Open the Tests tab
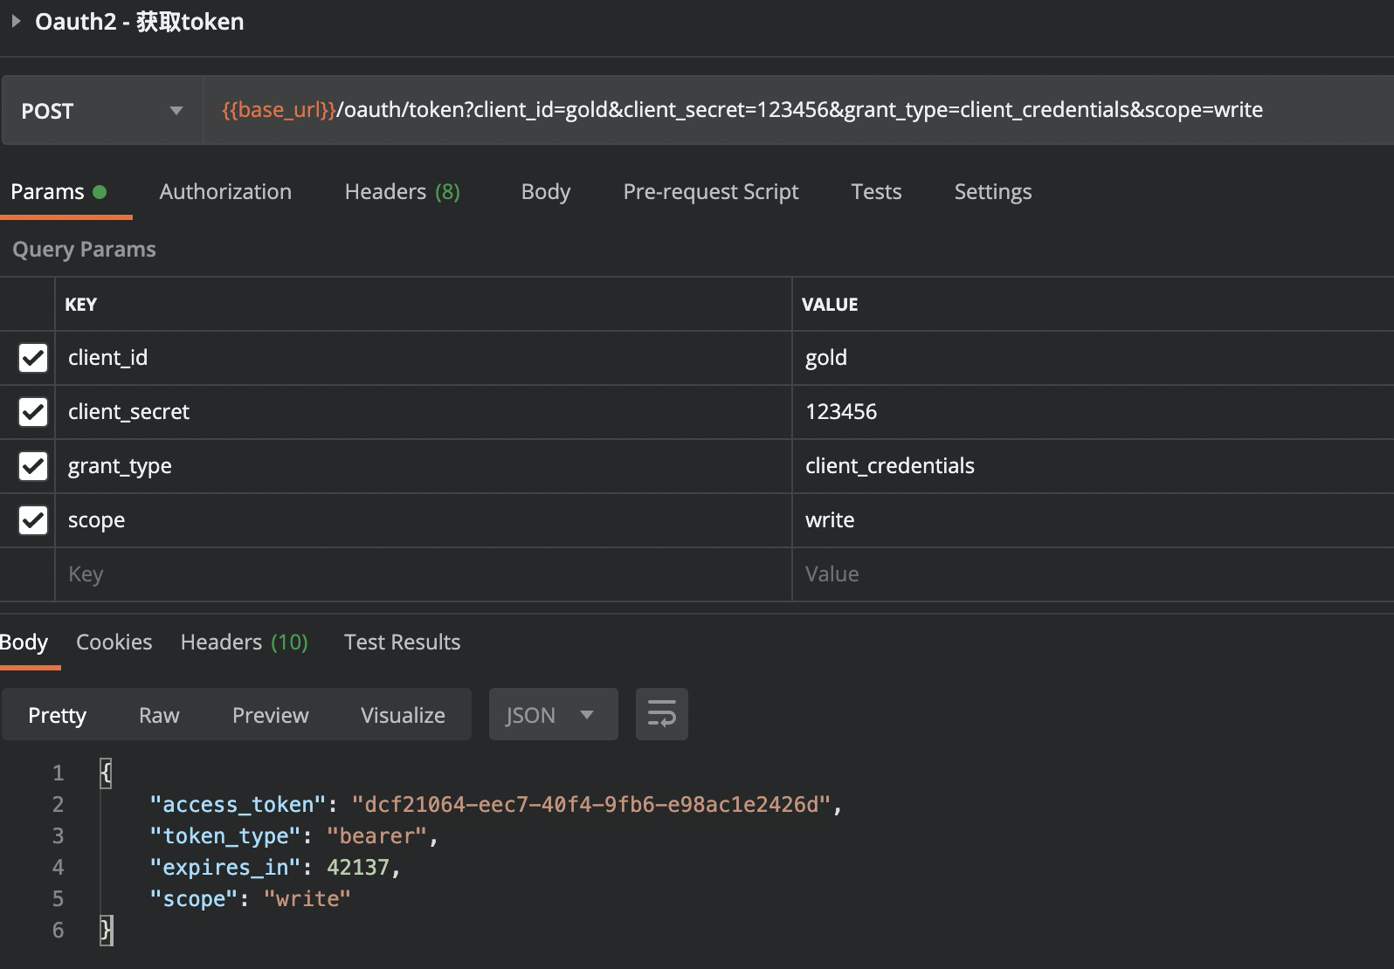Screen dimensions: 1394x969 [x=876, y=192]
